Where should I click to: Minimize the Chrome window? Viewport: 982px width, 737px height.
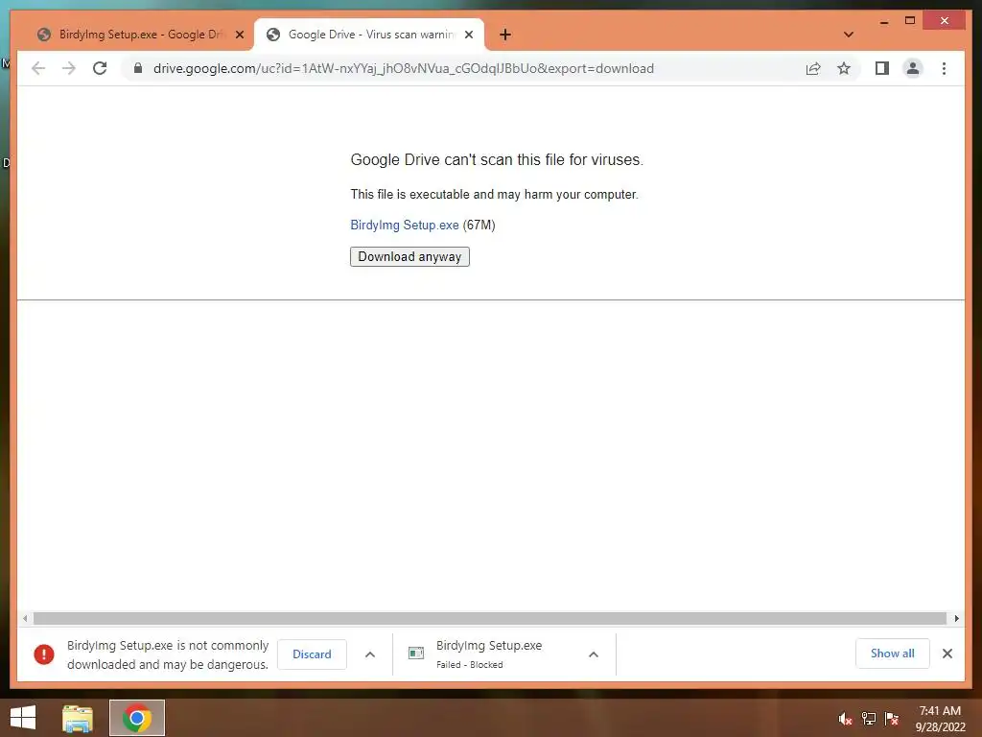883,22
